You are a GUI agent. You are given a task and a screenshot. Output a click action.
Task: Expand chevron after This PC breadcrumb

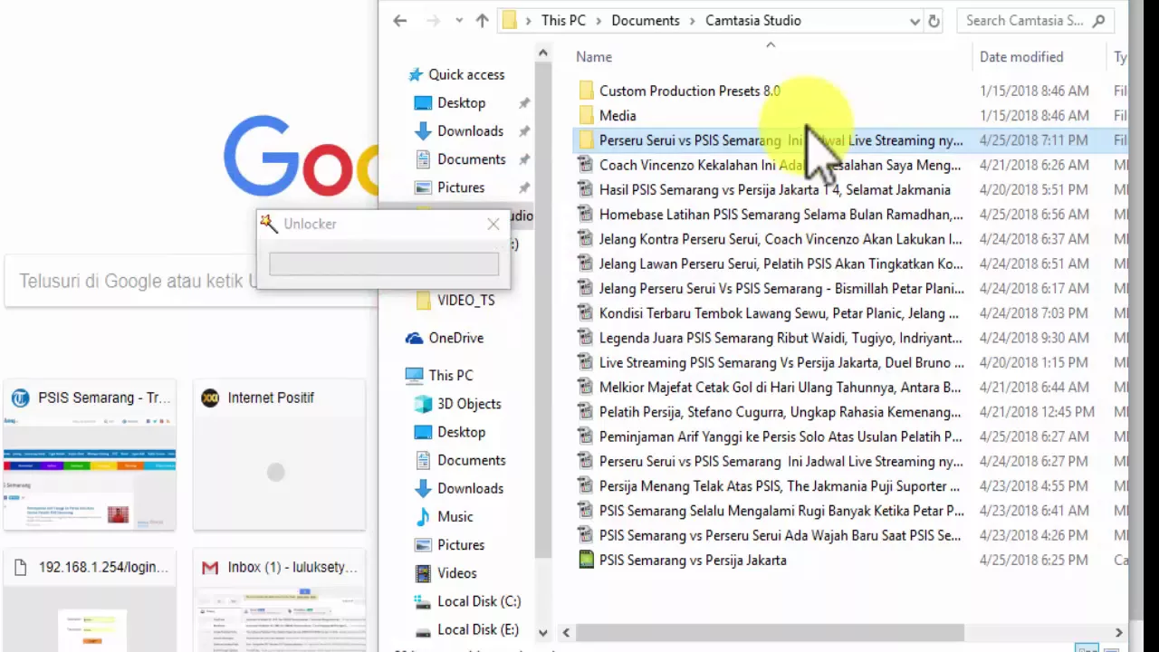pos(599,21)
